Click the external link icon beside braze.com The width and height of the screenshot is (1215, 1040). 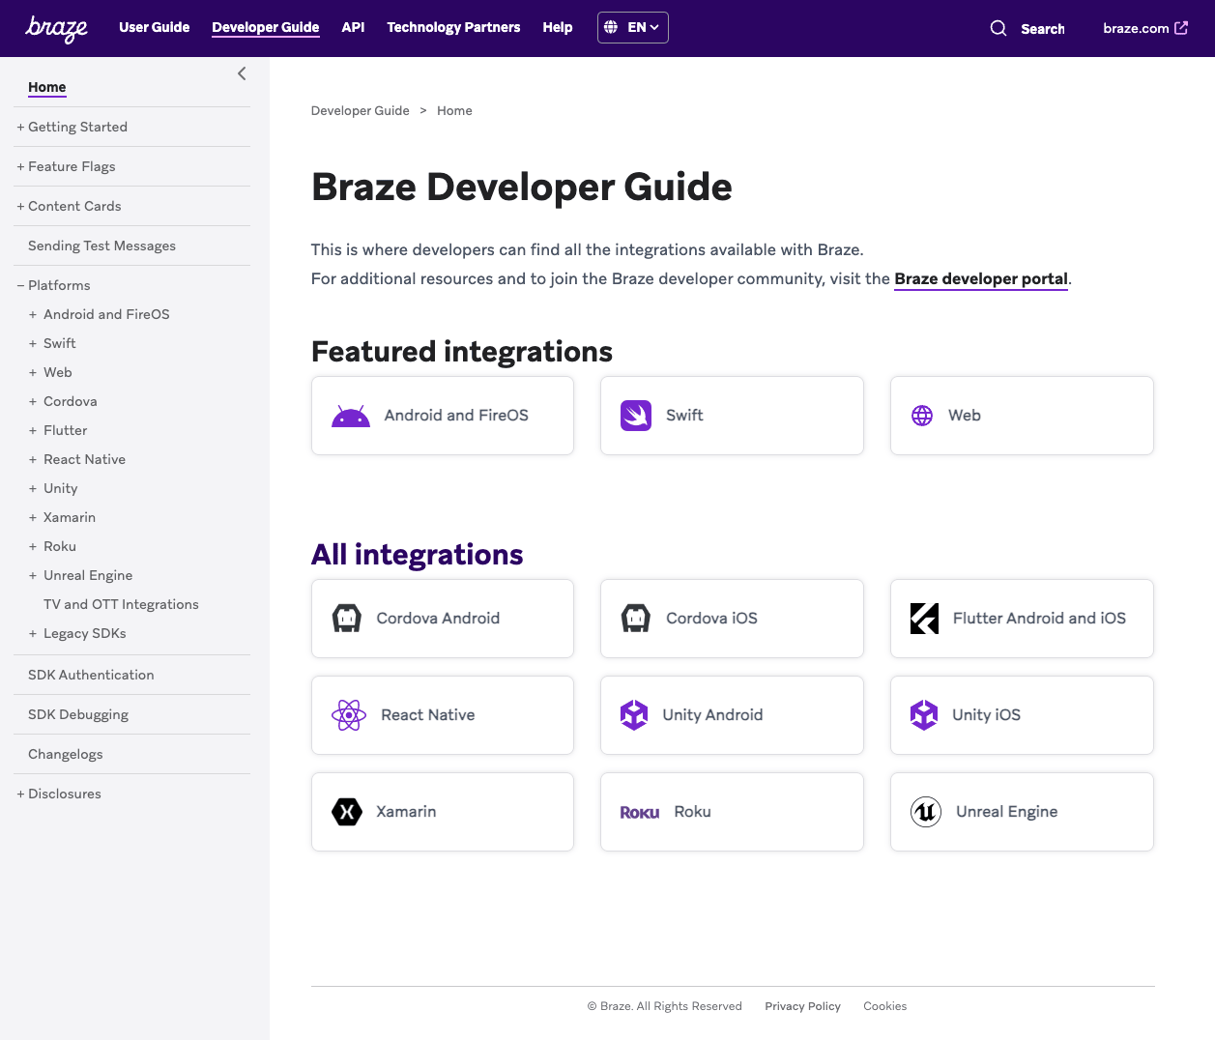(1181, 28)
